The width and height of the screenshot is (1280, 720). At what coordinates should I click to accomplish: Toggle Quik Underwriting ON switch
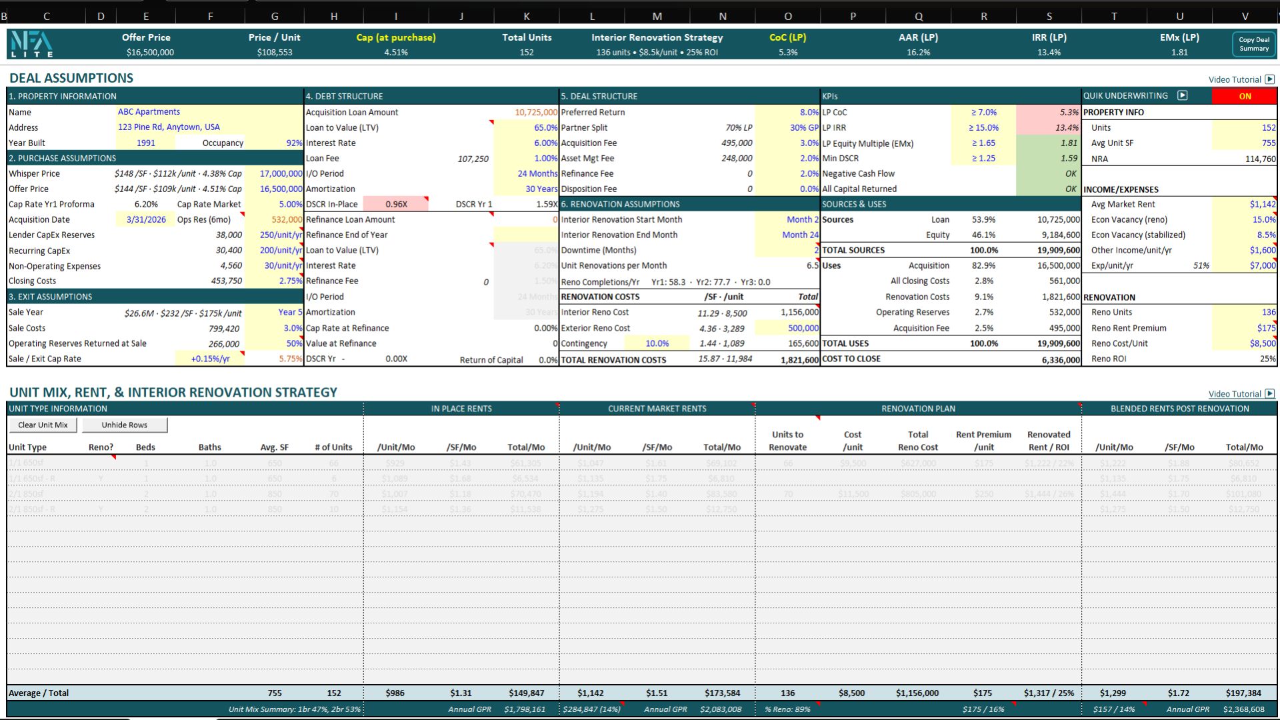pos(1244,96)
